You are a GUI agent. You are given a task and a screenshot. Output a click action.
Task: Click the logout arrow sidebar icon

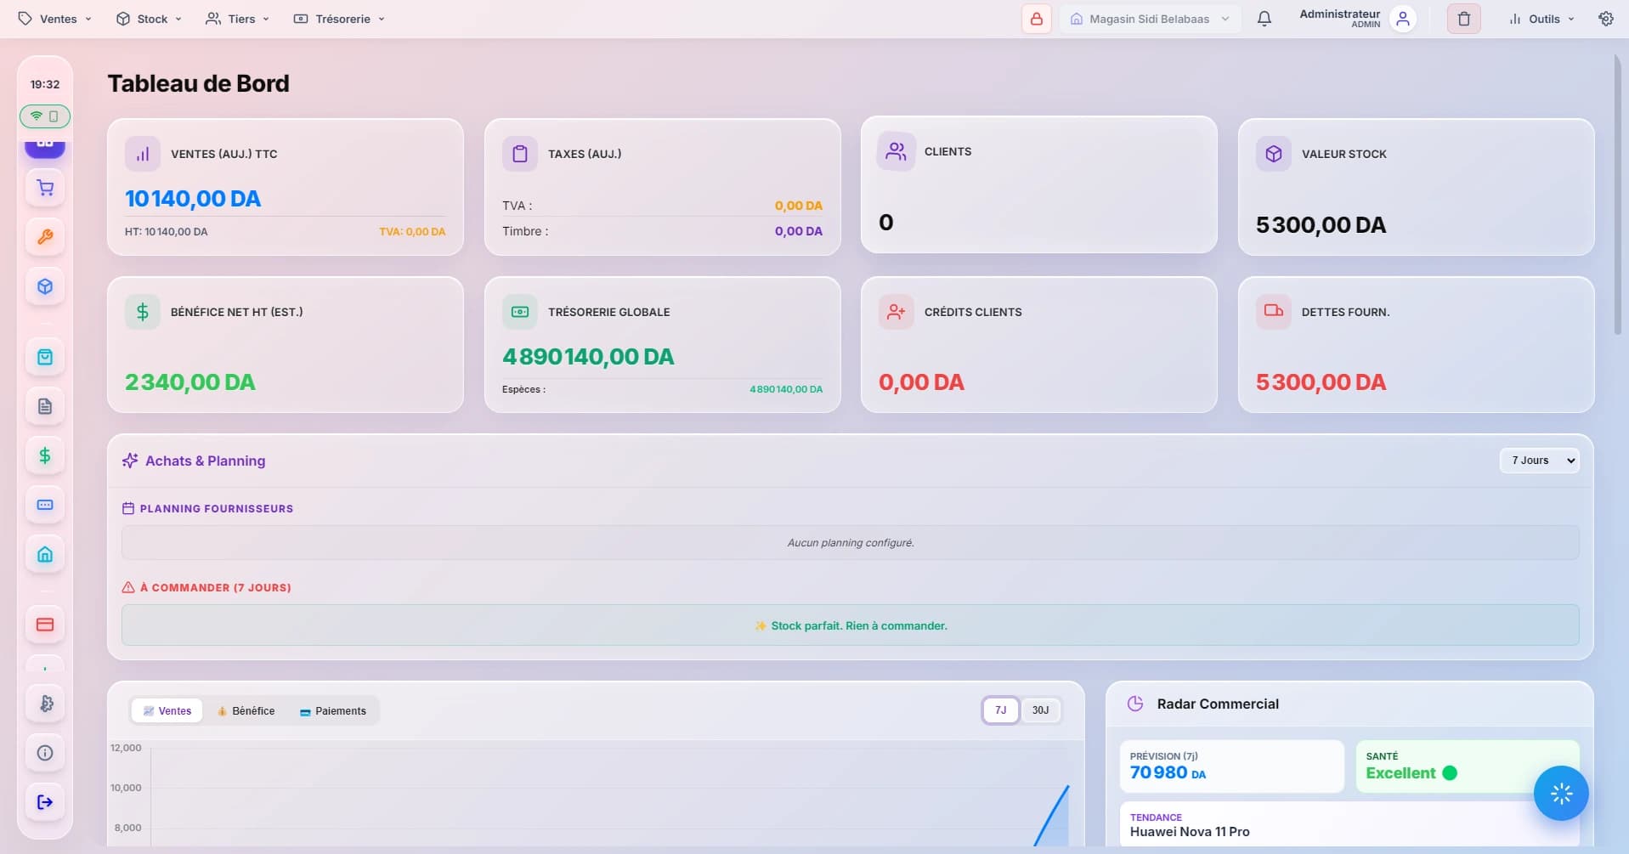tap(45, 802)
